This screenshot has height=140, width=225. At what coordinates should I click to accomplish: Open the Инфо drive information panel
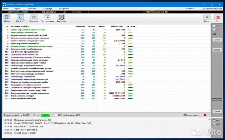coord(7,18)
